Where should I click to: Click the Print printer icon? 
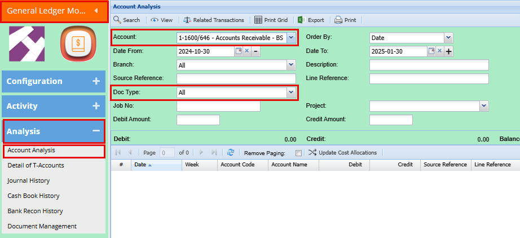point(338,20)
